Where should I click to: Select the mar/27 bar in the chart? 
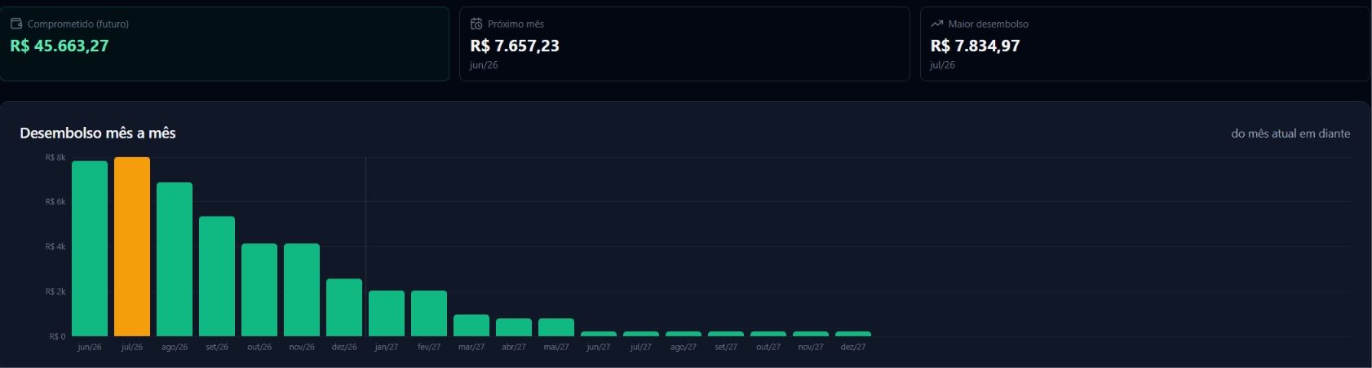coord(471,326)
